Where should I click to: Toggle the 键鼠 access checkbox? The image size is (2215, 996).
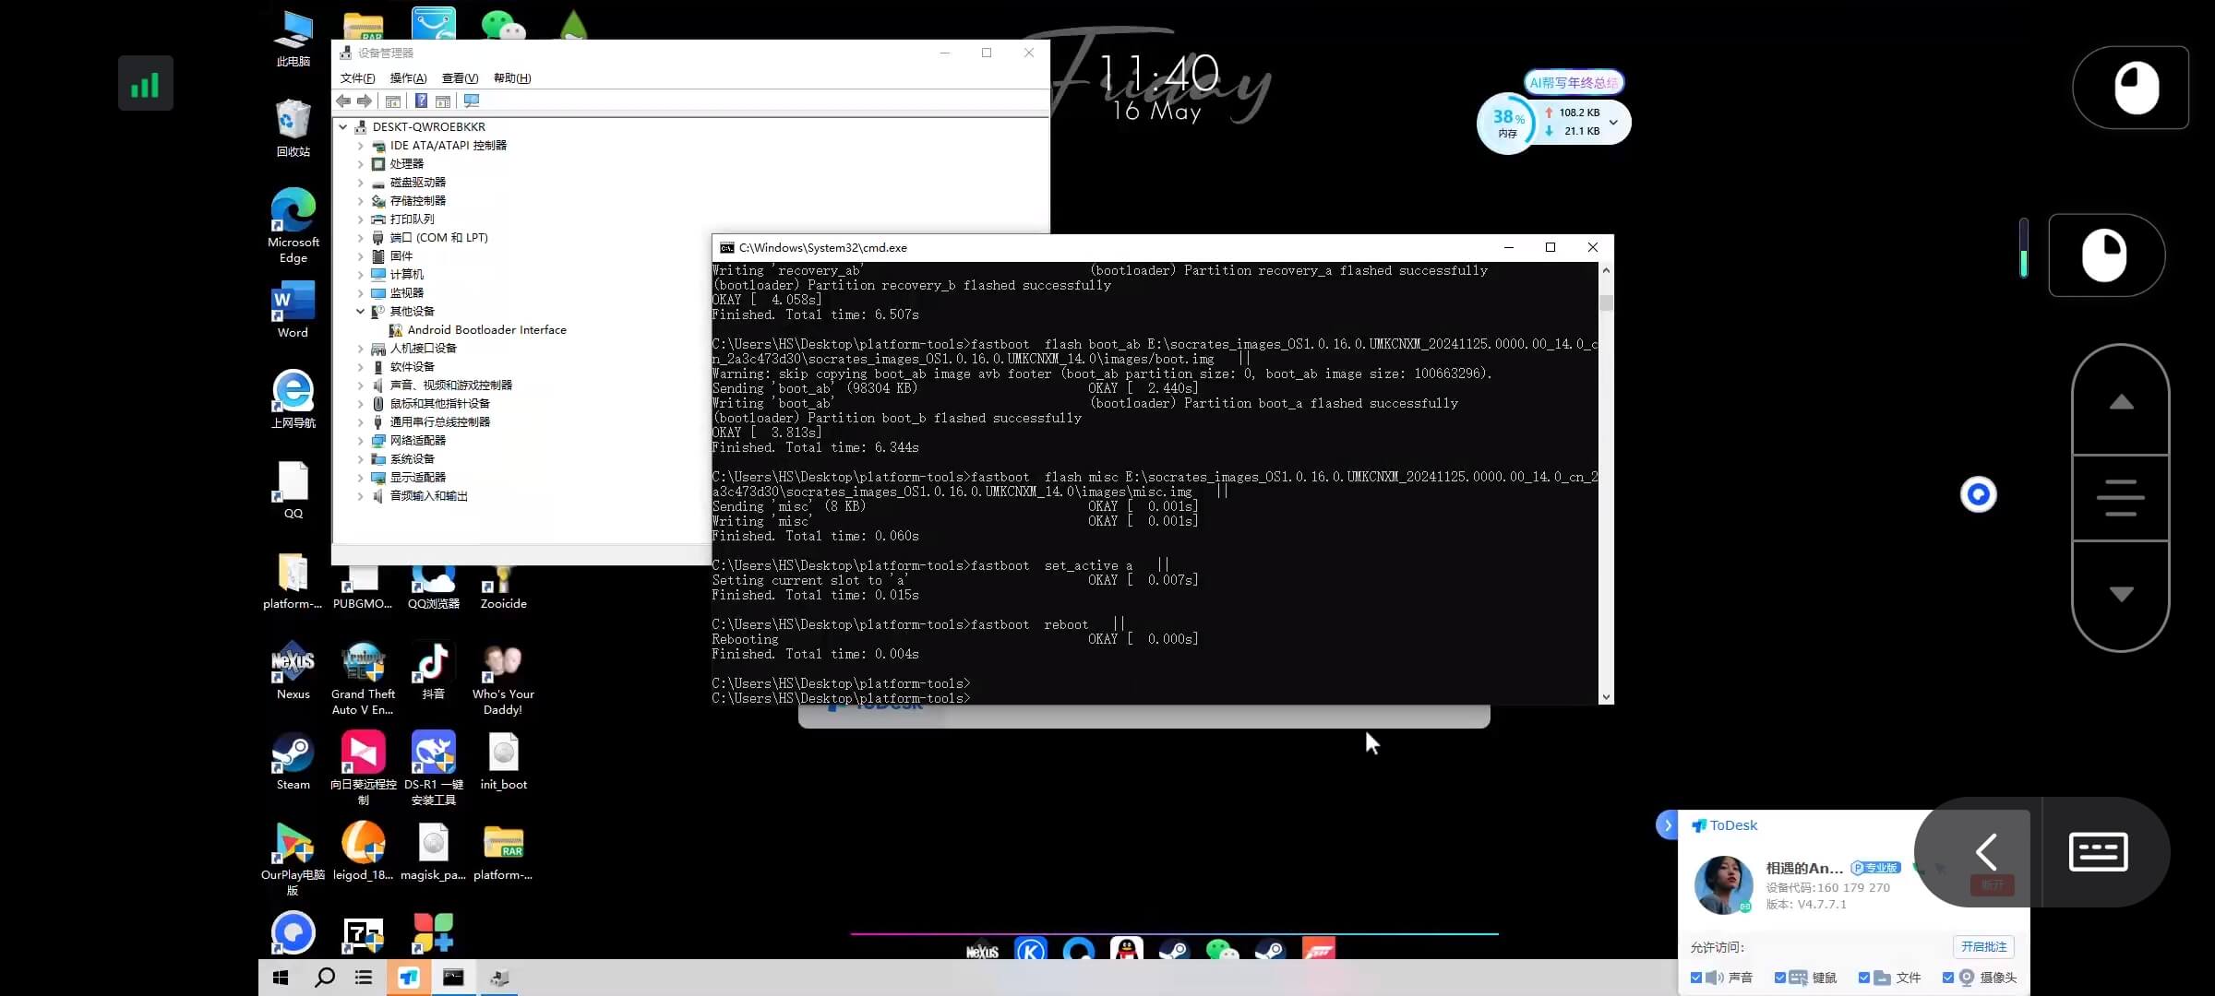click(1780, 978)
